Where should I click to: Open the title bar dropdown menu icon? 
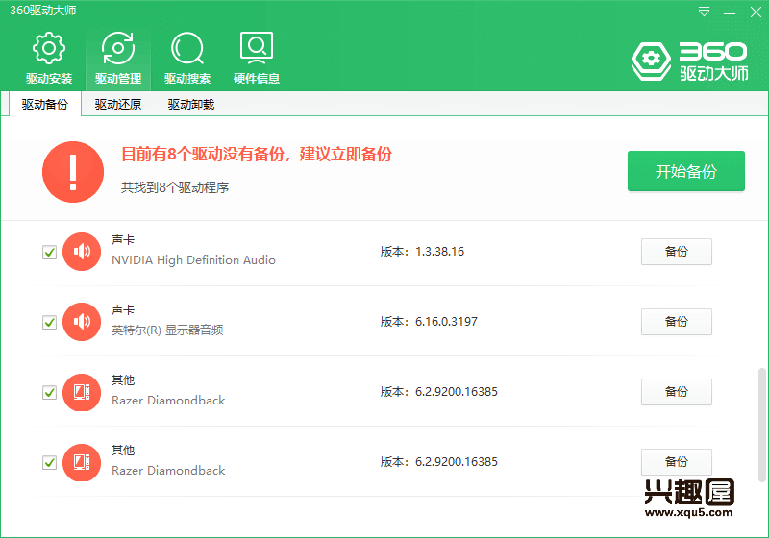pos(704,12)
